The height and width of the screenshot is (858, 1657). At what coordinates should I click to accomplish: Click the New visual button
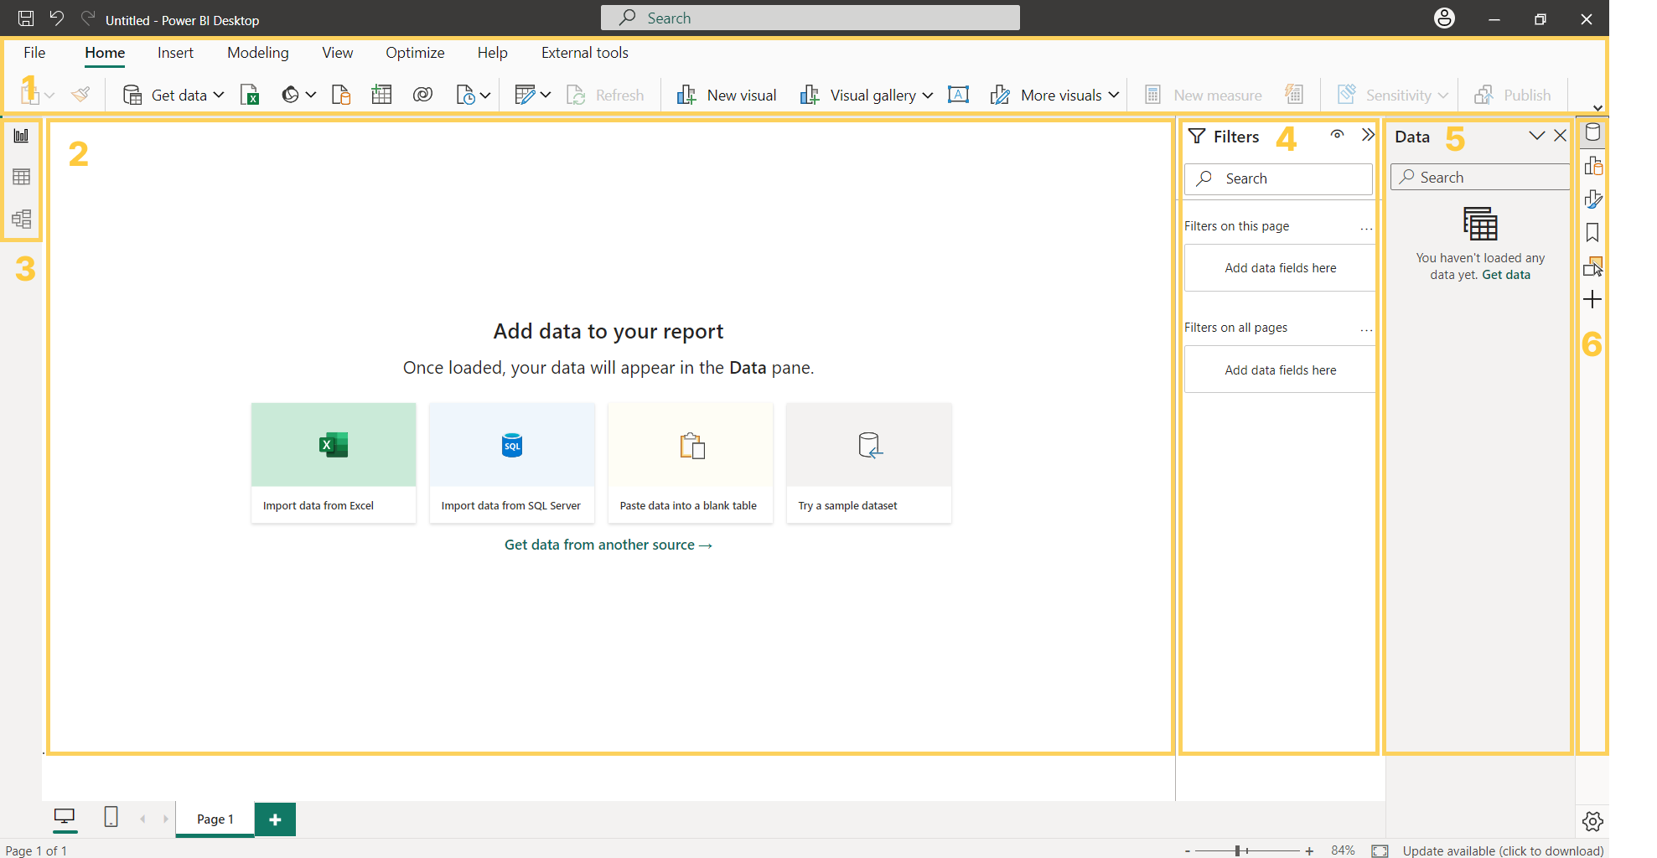pyautogui.click(x=727, y=95)
